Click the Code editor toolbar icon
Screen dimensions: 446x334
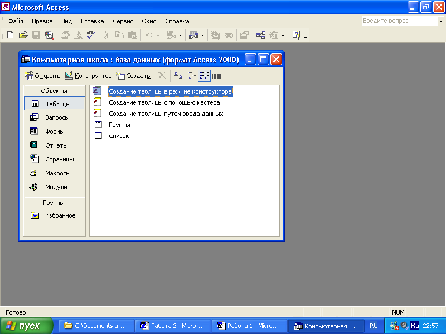point(215,35)
